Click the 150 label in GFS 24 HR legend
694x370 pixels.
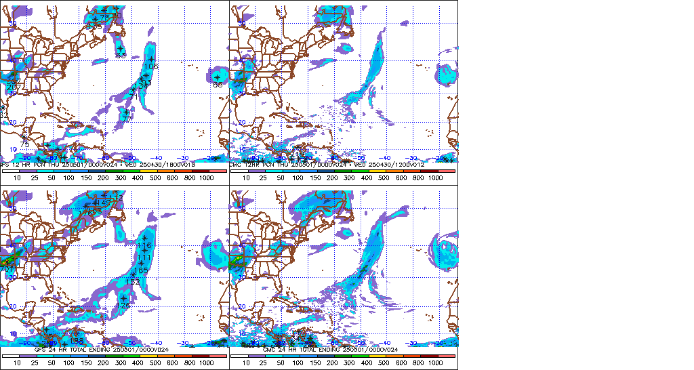(86, 363)
